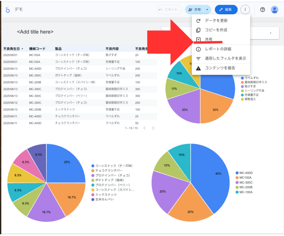Click the Looker Studio logo icon
Screen dimensions: 284x236
(8, 10)
